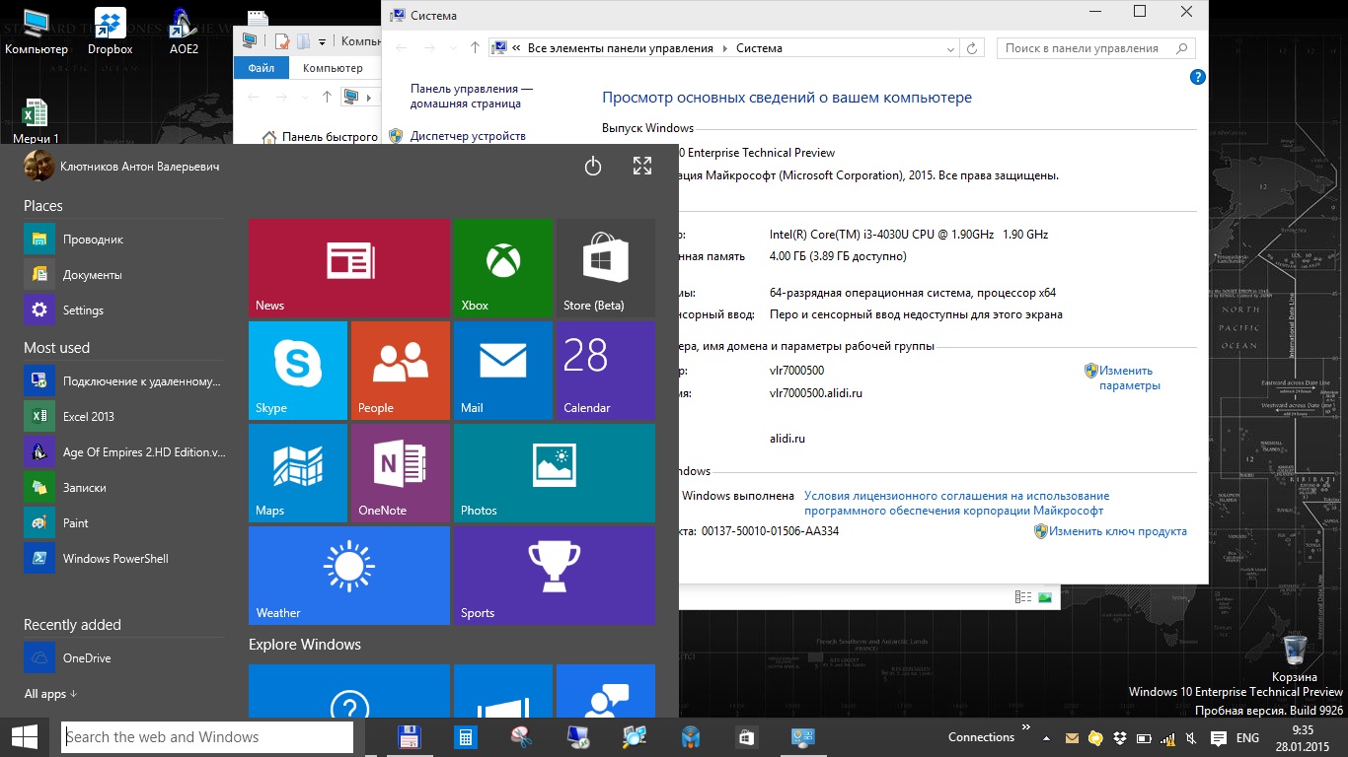Open Панель управления — домашняя страница link
This screenshot has width=1348, height=757.
[472, 96]
